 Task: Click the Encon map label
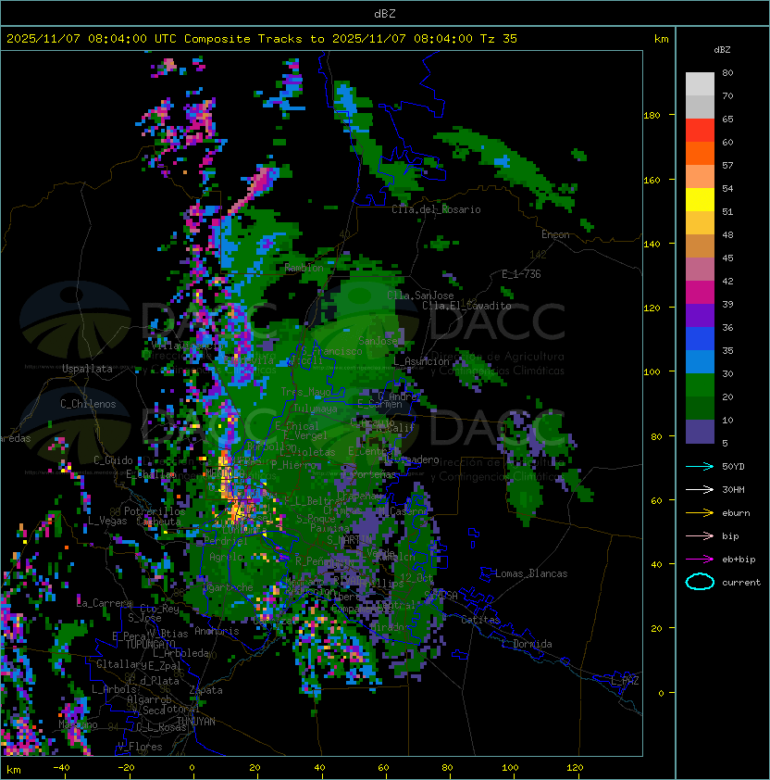pyautogui.click(x=555, y=234)
